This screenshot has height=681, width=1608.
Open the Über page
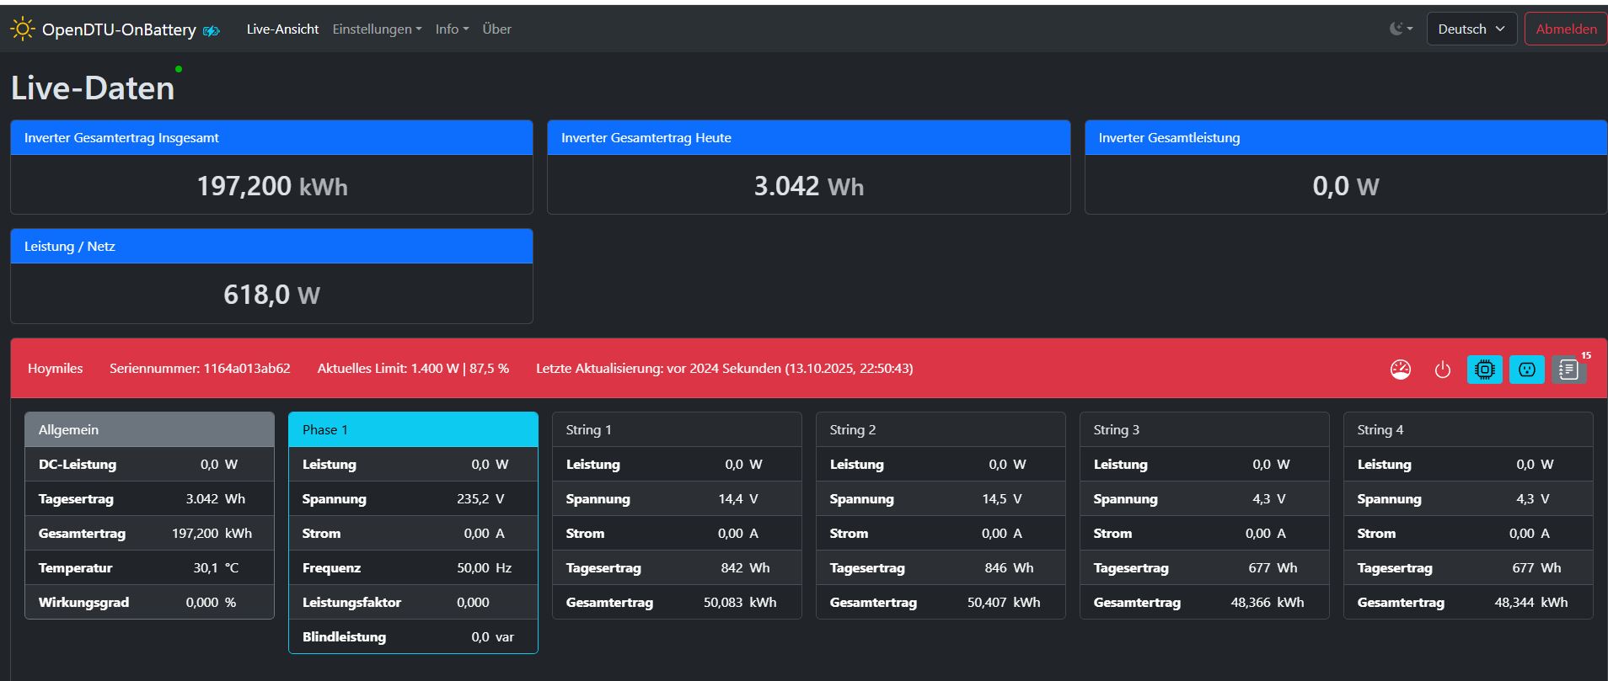point(496,29)
